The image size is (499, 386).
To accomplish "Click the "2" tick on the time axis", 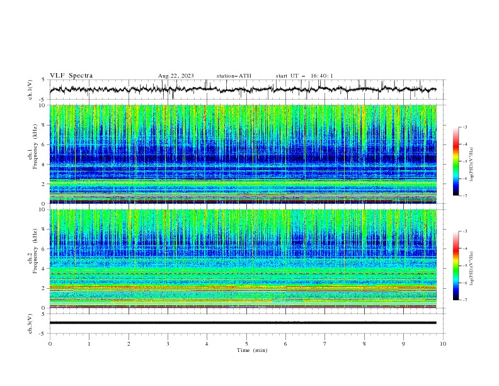I will (129, 344).
